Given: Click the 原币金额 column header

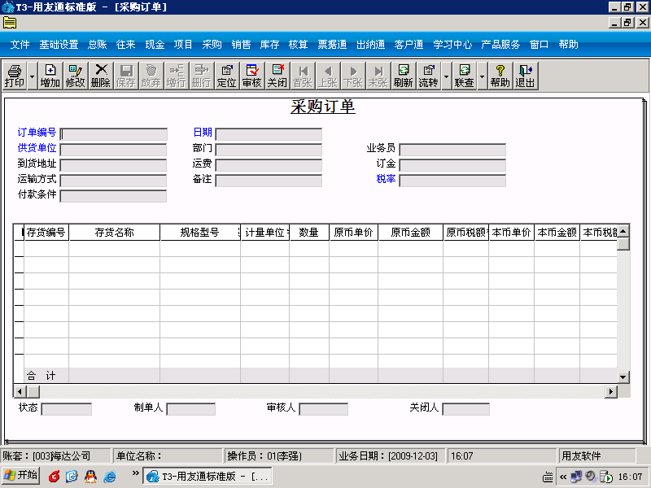Looking at the screenshot, I should (x=410, y=233).
